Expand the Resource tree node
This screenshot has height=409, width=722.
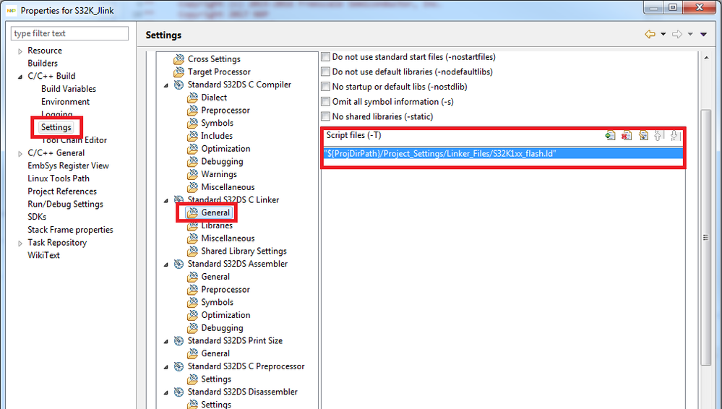(20, 51)
